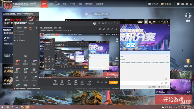Open the 弹幕助手 tool icon
This screenshot has height=109, width=194.
17,62
